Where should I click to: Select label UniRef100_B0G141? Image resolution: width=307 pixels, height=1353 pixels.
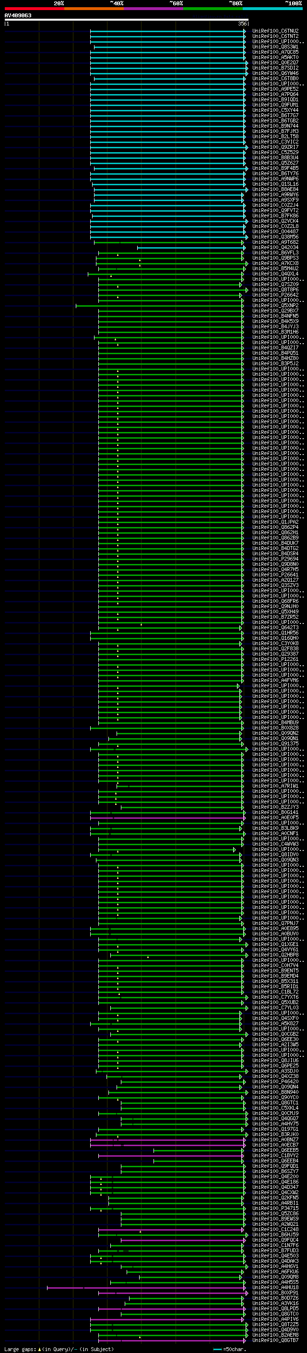point(275,812)
